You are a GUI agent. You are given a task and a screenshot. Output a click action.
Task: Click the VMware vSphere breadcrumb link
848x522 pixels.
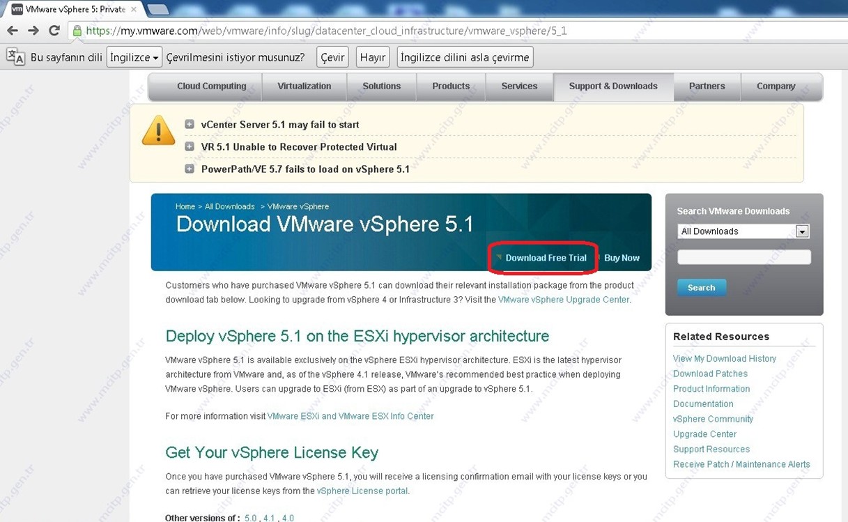pyautogui.click(x=298, y=206)
